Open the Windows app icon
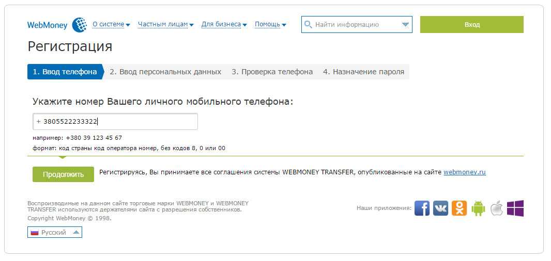This screenshot has height=261, width=551. [x=515, y=208]
